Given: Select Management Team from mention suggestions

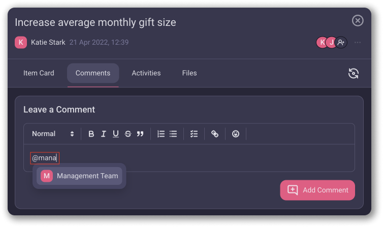Looking at the screenshot, I should click(x=80, y=176).
